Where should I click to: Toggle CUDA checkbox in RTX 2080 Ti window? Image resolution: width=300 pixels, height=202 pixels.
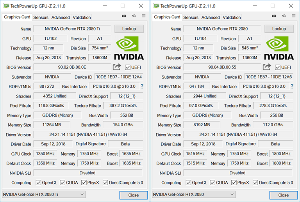click(x=62, y=183)
